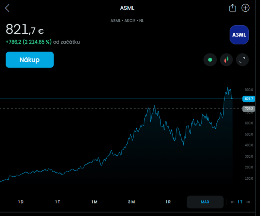Switch chart to candlestick view

tap(226, 60)
